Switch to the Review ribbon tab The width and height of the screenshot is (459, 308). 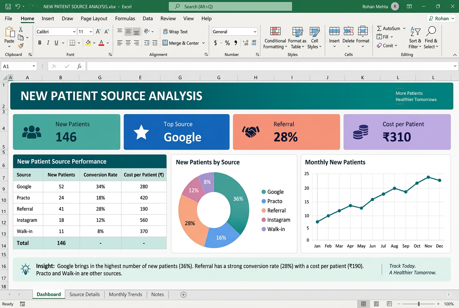pyautogui.click(x=168, y=19)
